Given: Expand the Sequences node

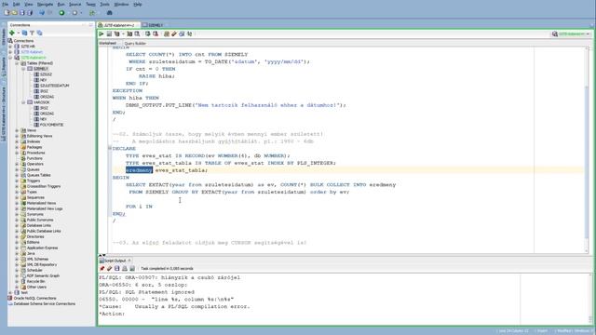Looking at the screenshot, I should click(x=17, y=197).
